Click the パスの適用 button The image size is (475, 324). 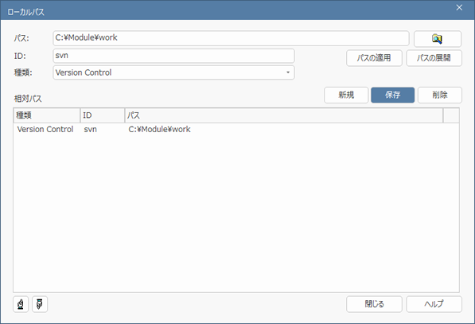pos(374,58)
